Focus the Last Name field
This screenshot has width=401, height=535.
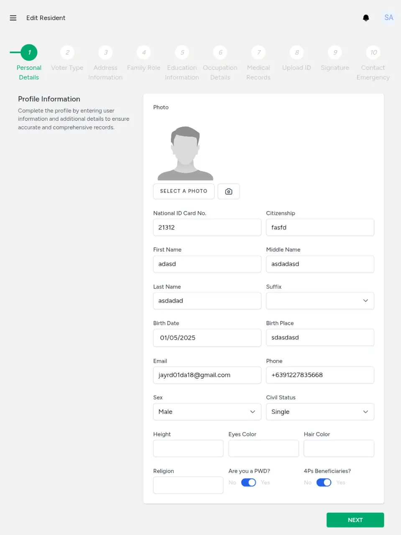point(207,301)
